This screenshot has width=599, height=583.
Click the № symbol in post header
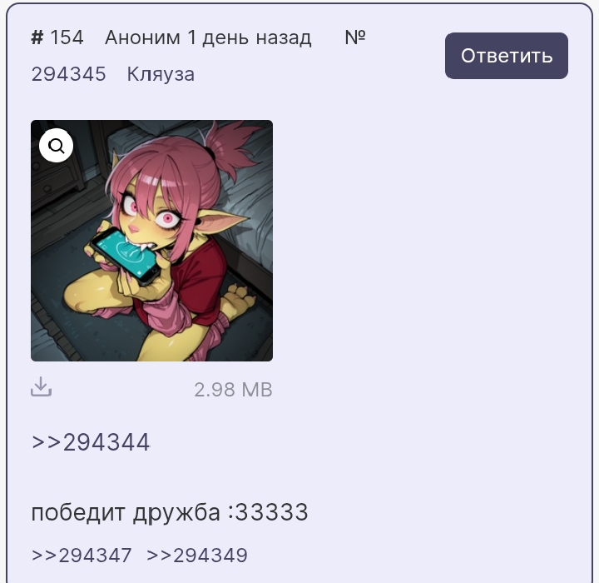(355, 37)
